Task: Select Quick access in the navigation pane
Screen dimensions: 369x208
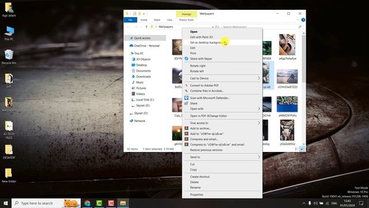Action: (145, 38)
